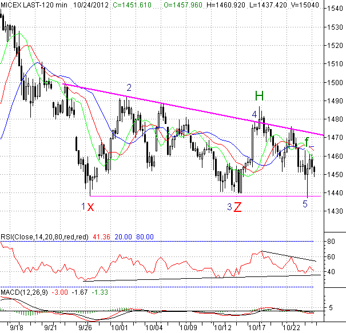Click the MACD axis label 5
Image resolution: width=346 pixels, height=333 pixels.
click(x=331, y=308)
